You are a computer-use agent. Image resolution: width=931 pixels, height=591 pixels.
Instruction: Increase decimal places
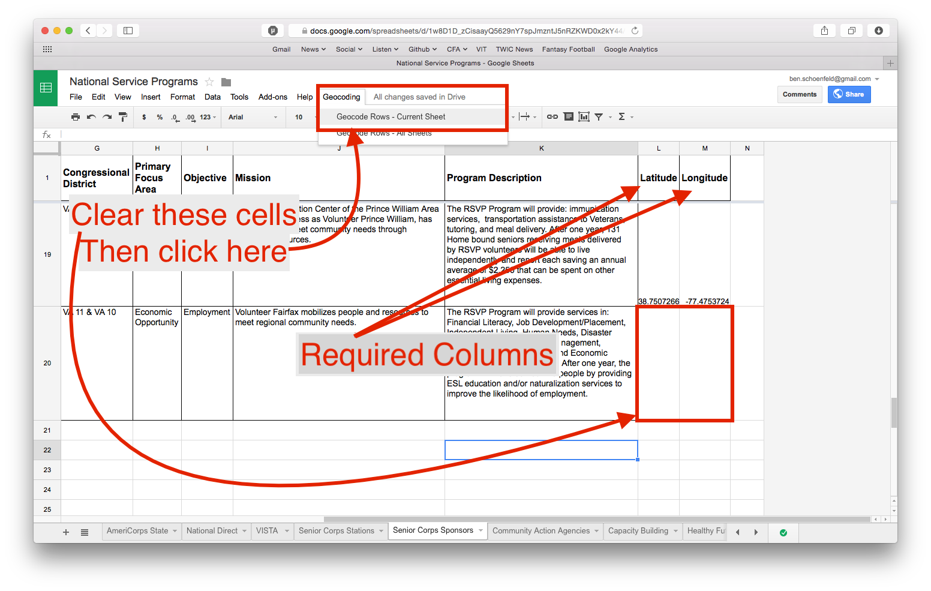tap(190, 117)
